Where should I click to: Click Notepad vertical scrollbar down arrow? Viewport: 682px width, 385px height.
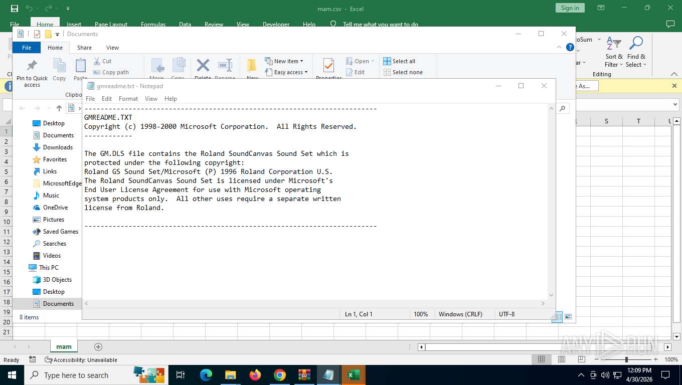pos(552,295)
